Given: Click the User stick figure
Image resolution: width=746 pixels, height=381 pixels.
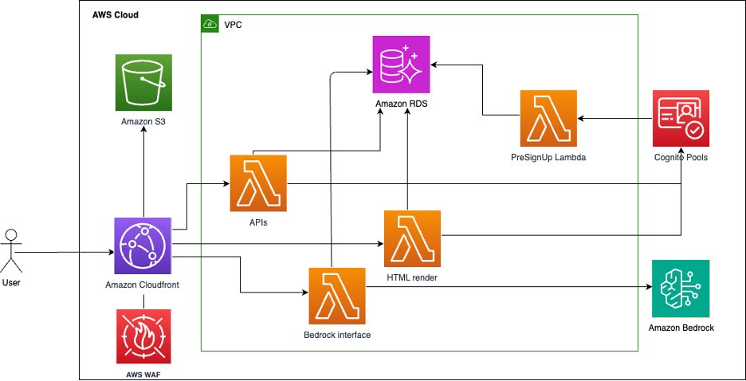Looking at the screenshot, I should pos(11,251).
